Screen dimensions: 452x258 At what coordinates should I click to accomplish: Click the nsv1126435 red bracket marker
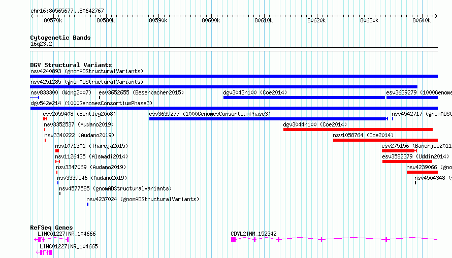[58, 162]
